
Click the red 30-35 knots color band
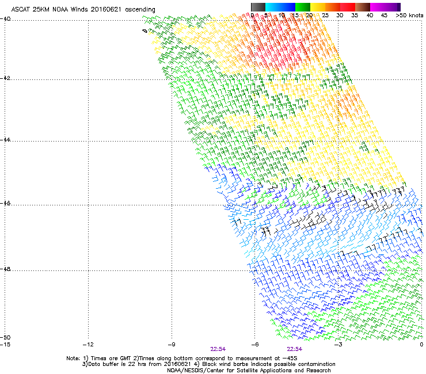click(x=348, y=7)
